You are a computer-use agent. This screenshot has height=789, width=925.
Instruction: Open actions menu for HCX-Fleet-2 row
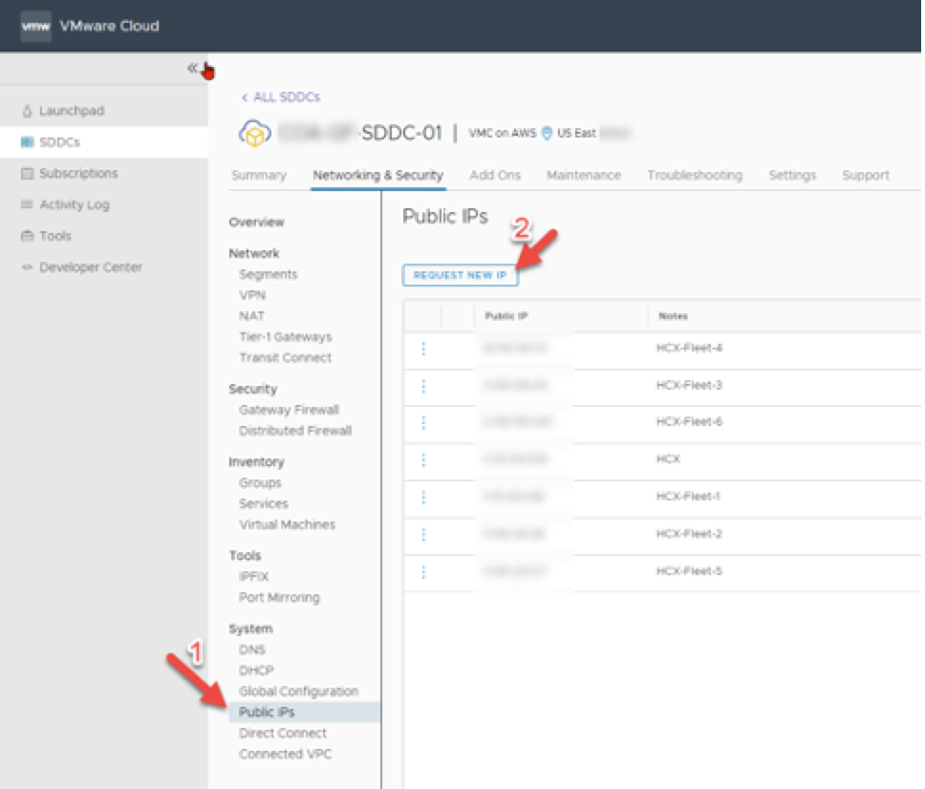tap(423, 534)
